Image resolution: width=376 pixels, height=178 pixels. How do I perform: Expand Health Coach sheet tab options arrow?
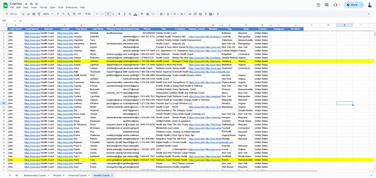tap(112, 175)
